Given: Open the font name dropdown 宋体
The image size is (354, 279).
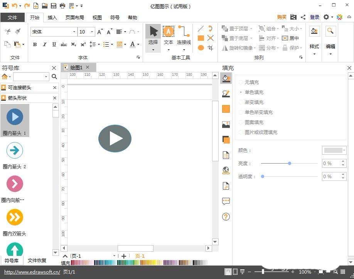Looking at the screenshot, I should 74,32.
